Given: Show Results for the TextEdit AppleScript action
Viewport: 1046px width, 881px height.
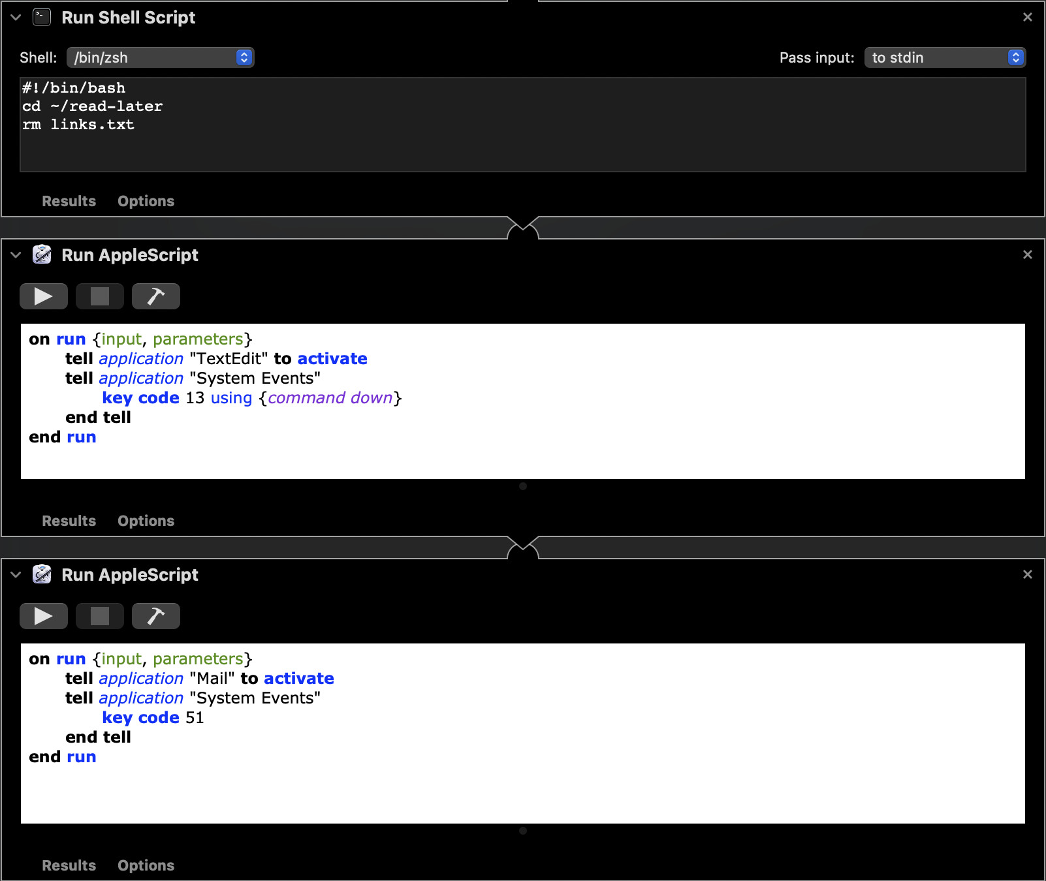Looking at the screenshot, I should 68,521.
